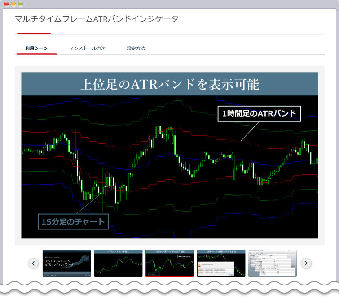Select the 利用シーン tab
Image resolution: width=339 pixels, height=298 pixels.
[x=36, y=48]
